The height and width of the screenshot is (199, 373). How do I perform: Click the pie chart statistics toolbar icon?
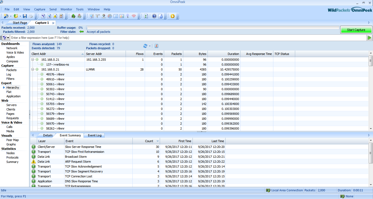pyautogui.click(x=109, y=16)
